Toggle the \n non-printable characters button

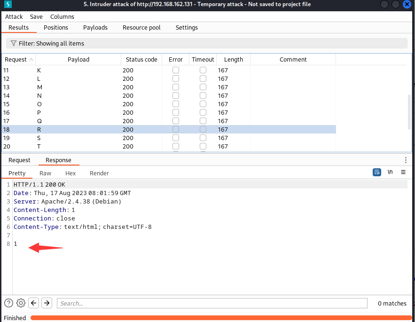pos(390,173)
